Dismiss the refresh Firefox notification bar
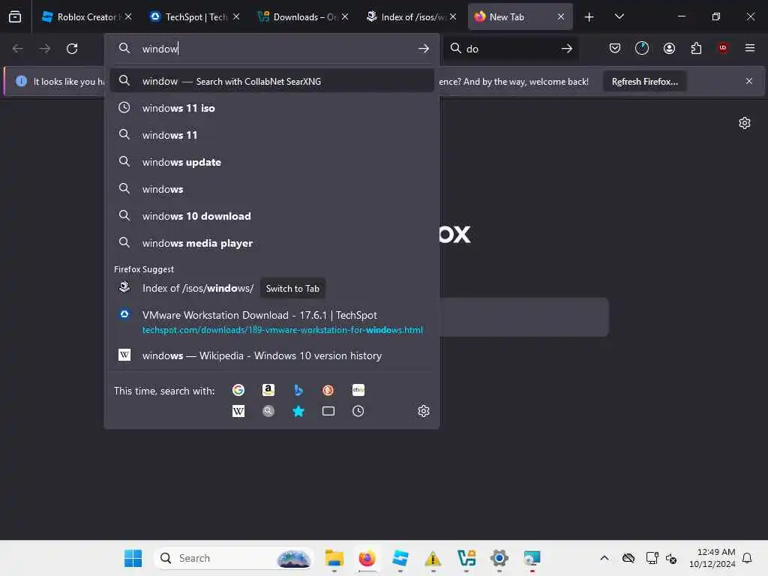Viewport: 768px width, 576px height. 749,81
